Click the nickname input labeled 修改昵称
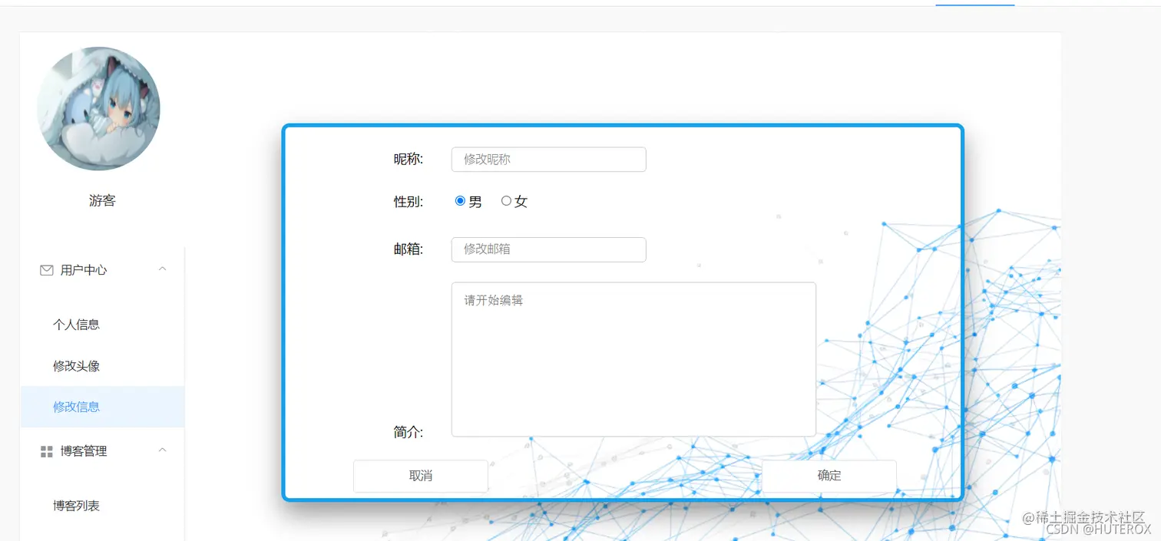Screen dimensions: 1161x541 [x=547, y=159]
